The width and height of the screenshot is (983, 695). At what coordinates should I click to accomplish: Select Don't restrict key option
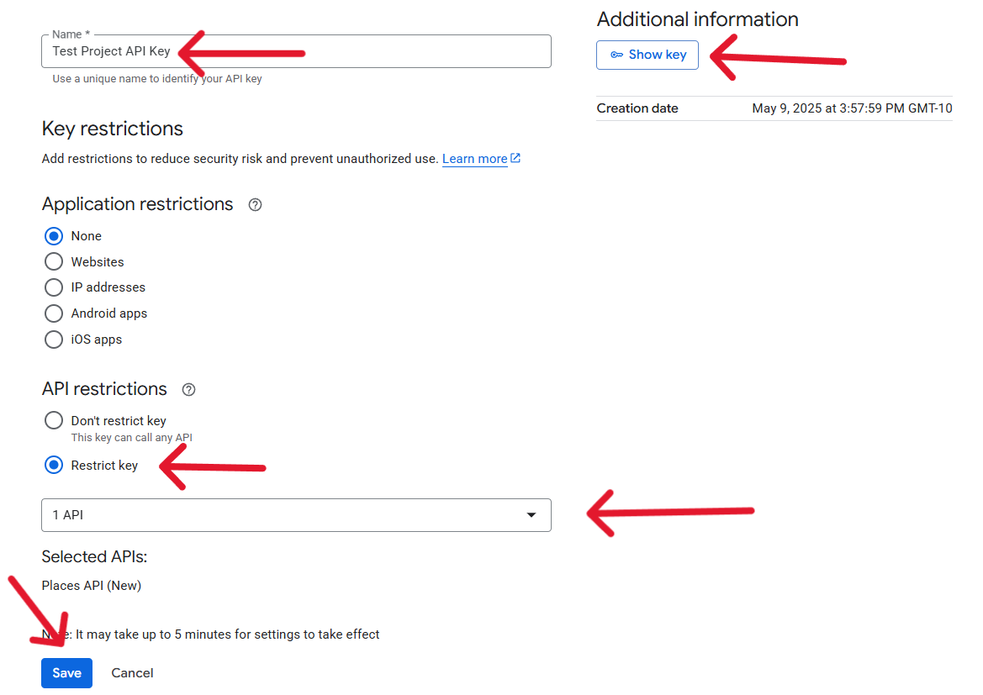[x=54, y=420]
